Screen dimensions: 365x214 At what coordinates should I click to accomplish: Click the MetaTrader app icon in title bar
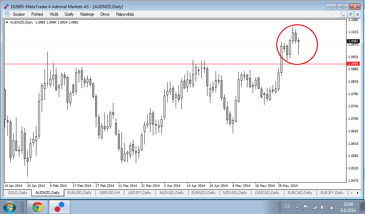[x=6, y=6]
